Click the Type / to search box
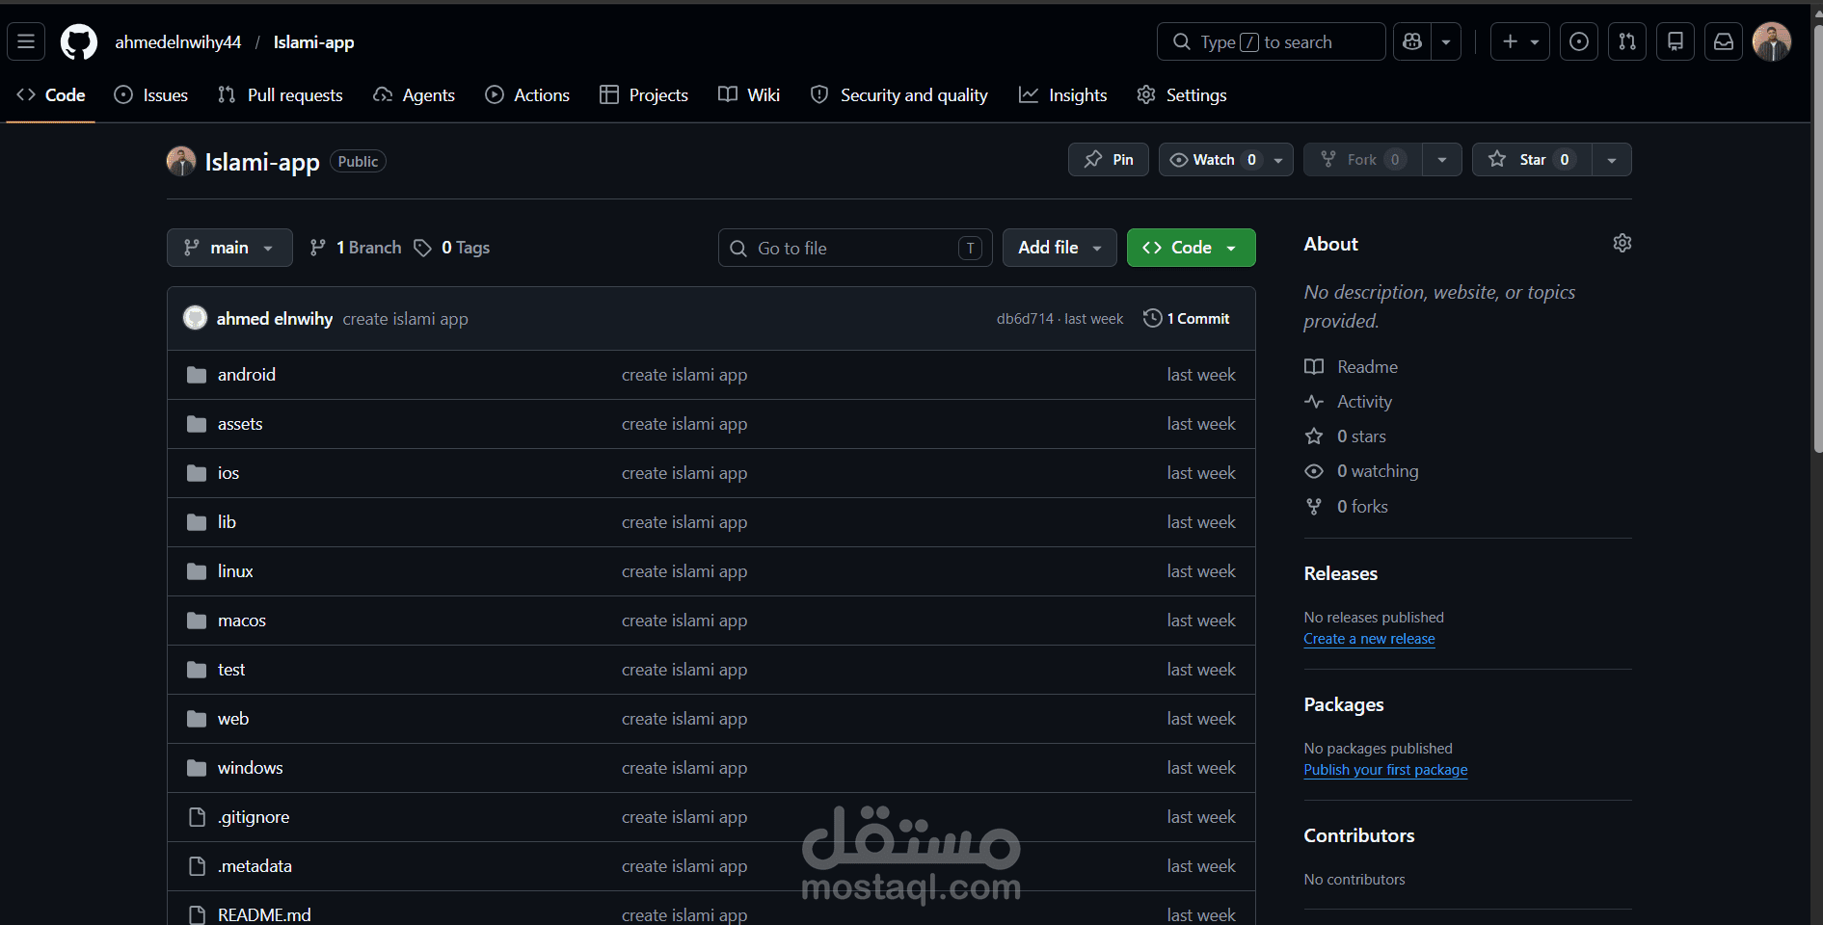 coord(1271,41)
